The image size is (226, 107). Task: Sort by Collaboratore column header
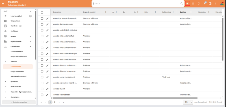coord(166,12)
